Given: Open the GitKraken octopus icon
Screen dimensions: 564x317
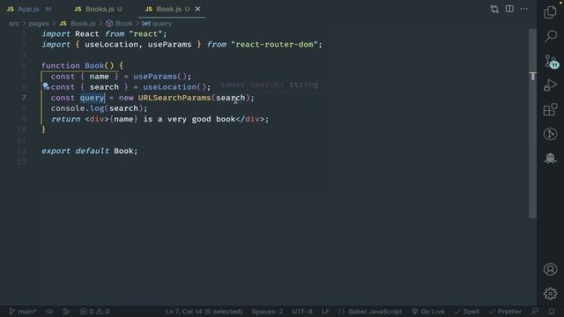Looking at the screenshot, I should tap(550, 158).
